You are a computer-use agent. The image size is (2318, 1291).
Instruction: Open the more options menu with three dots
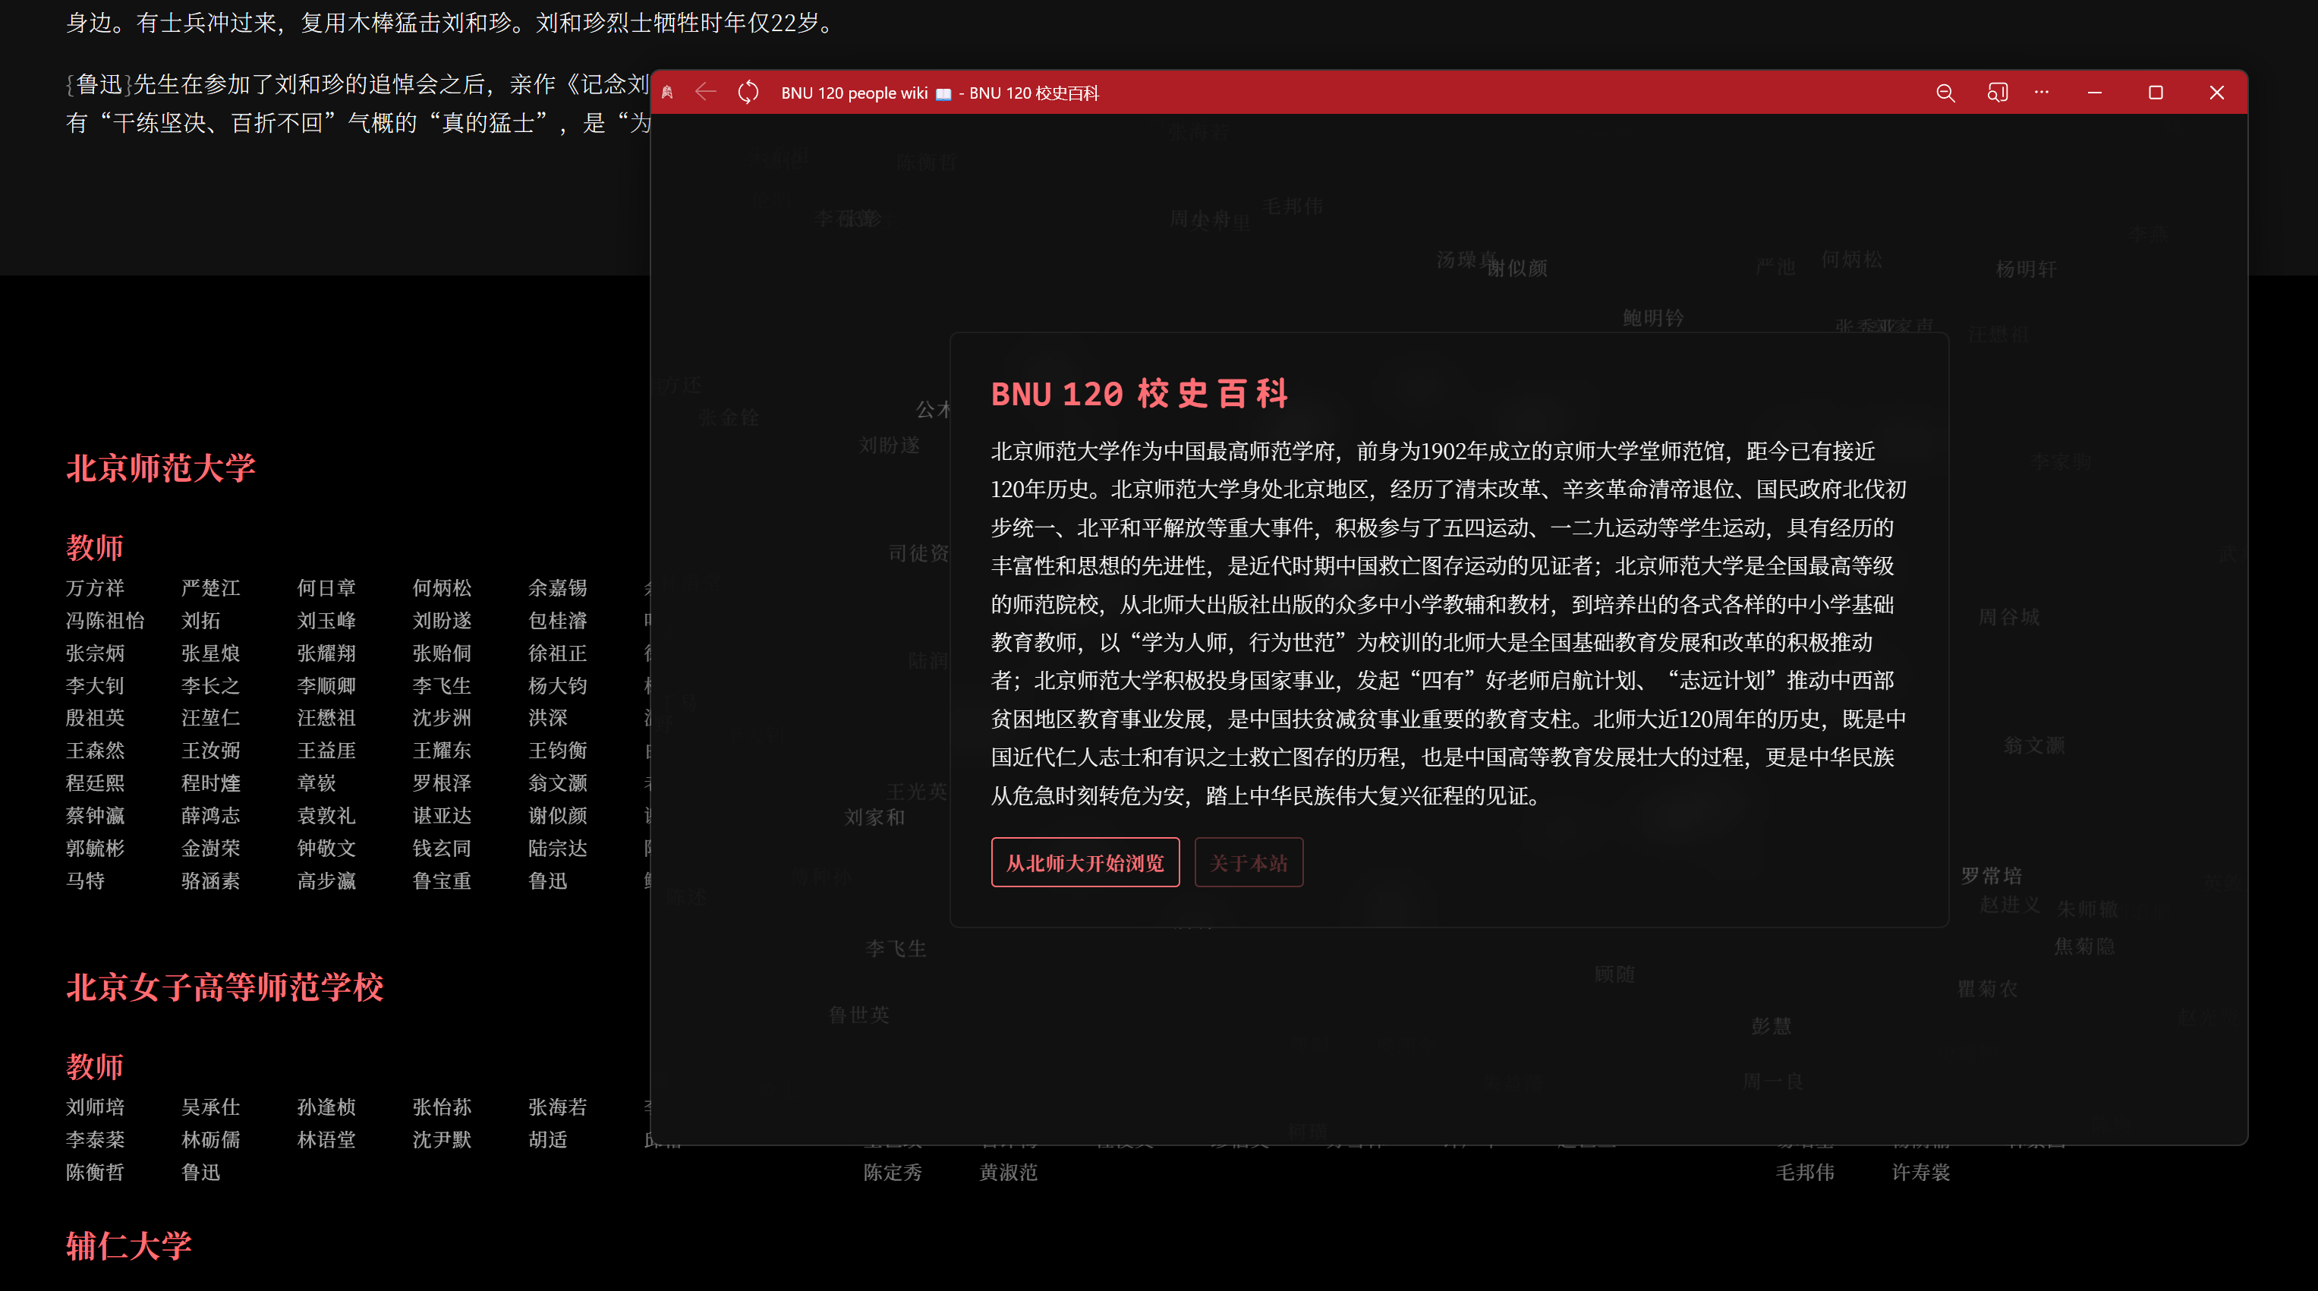point(2041,93)
